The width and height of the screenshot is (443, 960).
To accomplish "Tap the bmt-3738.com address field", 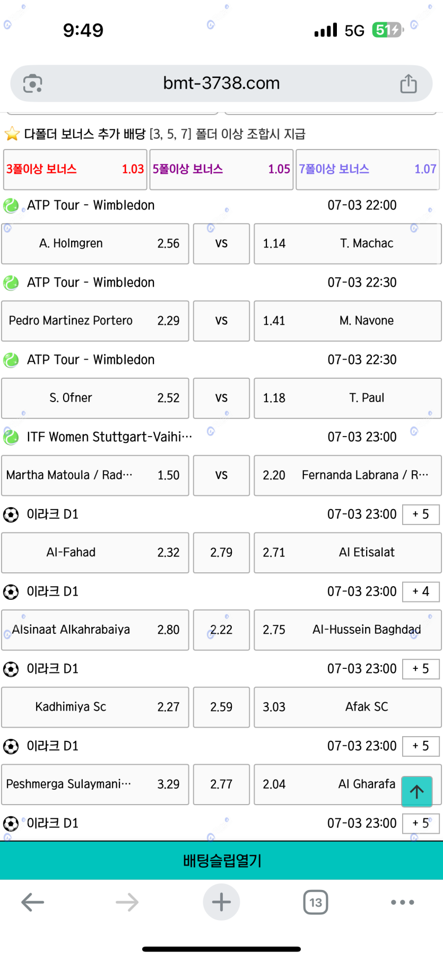I will coord(221,83).
